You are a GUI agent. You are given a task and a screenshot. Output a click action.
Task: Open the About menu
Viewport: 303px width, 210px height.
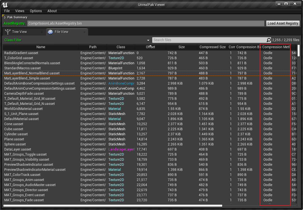tap(52, 11)
